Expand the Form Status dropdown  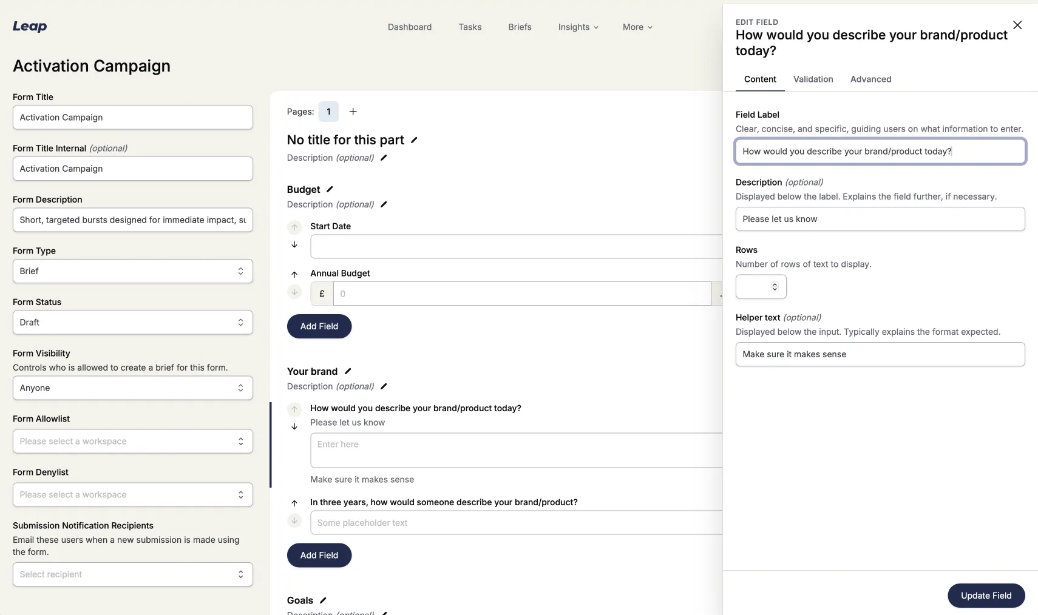(132, 323)
